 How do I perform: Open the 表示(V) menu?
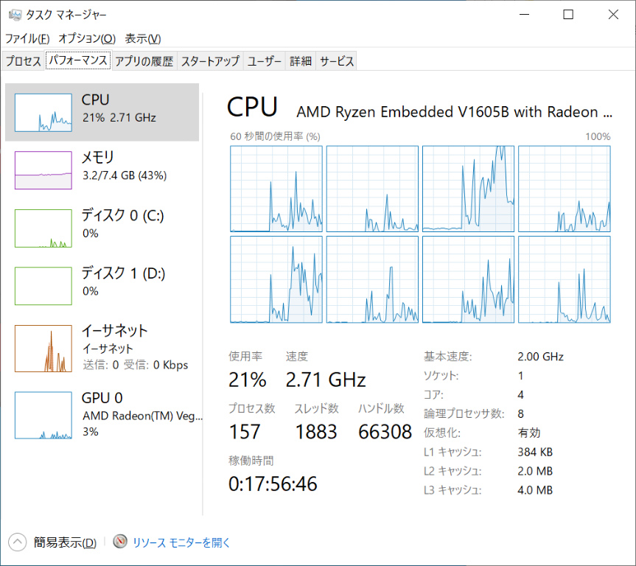[x=142, y=38]
